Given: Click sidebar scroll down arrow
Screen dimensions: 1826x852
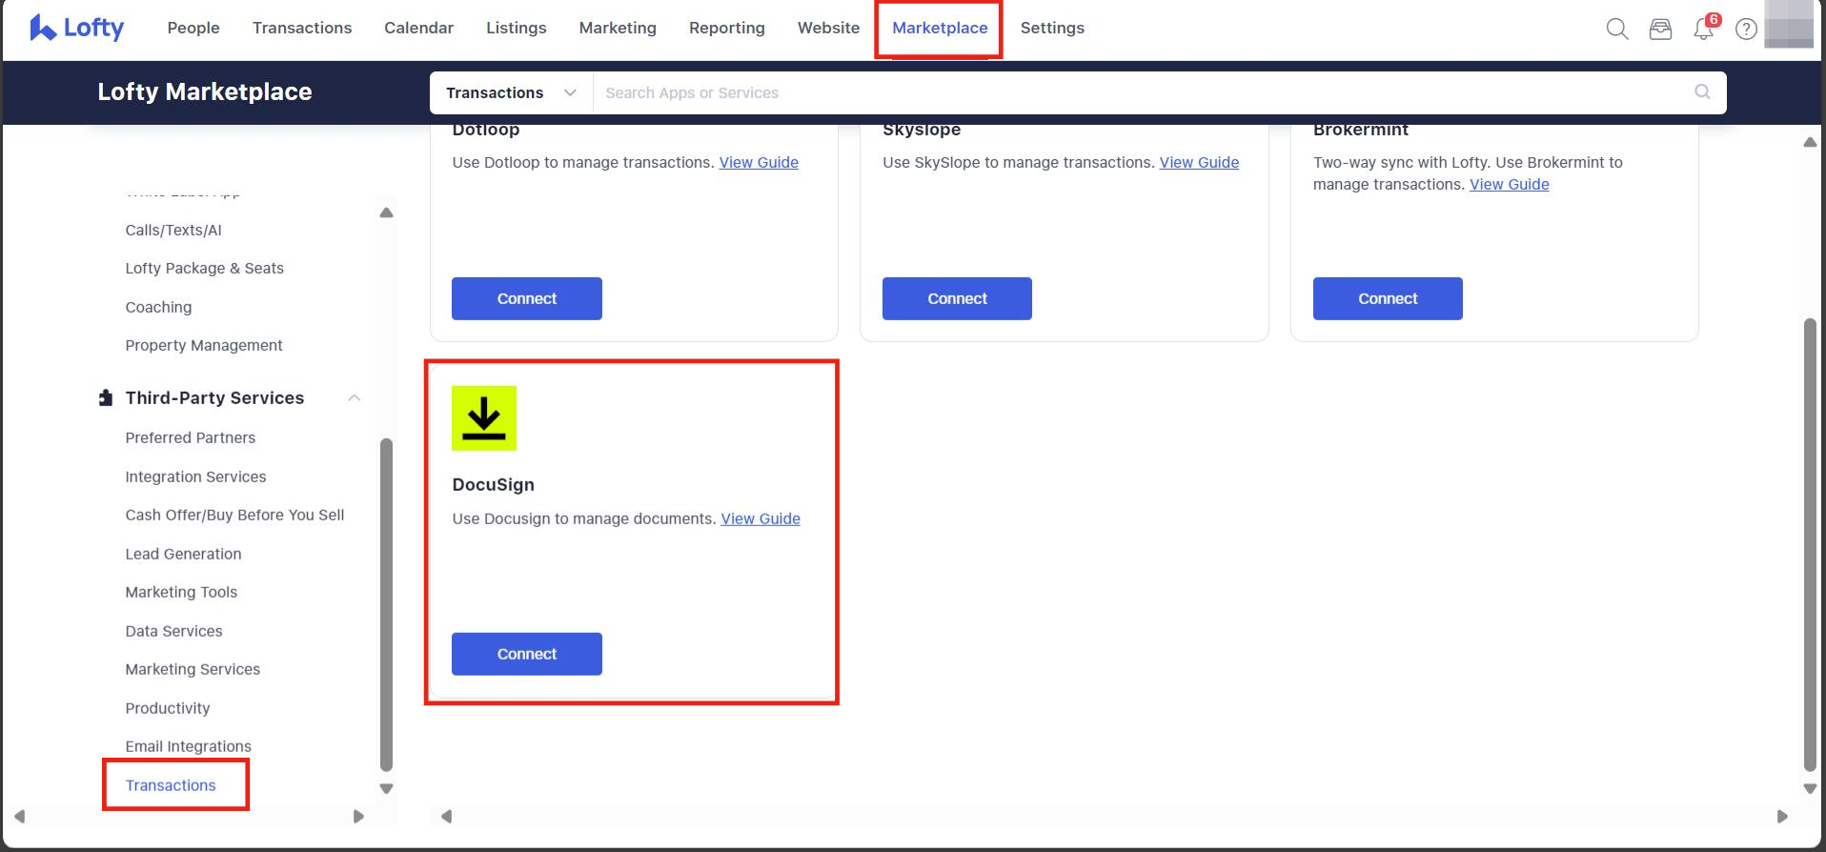Looking at the screenshot, I should (386, 788).
